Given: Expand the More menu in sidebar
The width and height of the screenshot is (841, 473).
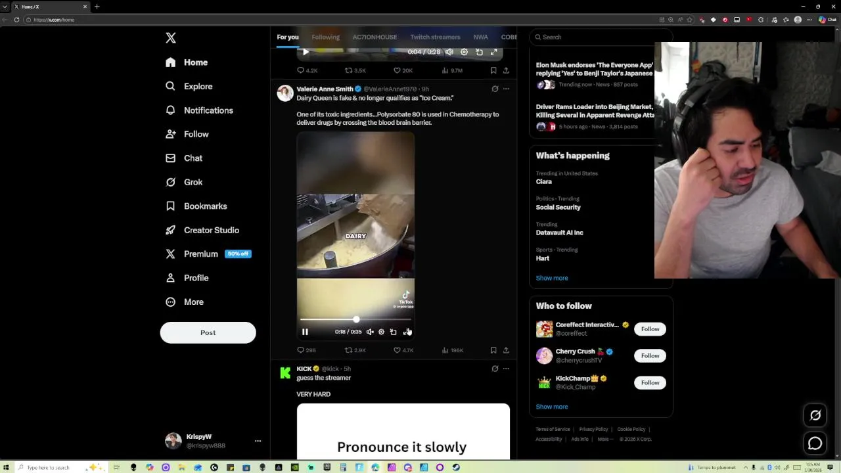Looking at the screenshot, I should (x=185, y=302).
